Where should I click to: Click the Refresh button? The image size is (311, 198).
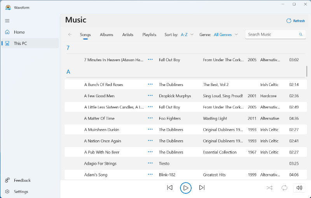[295, 21]
